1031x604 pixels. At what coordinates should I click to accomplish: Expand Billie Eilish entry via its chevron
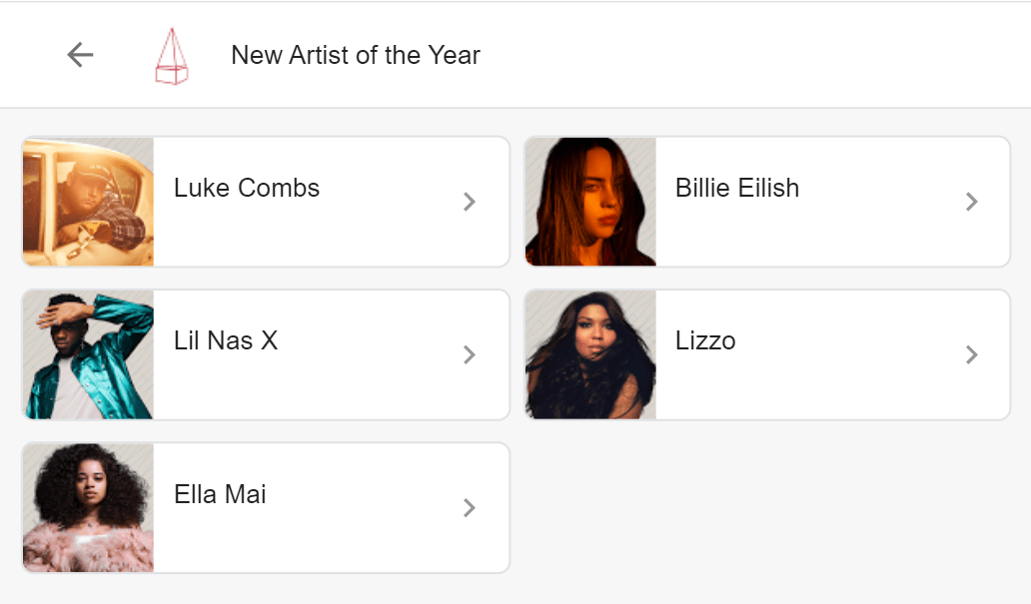pos(971,202)
